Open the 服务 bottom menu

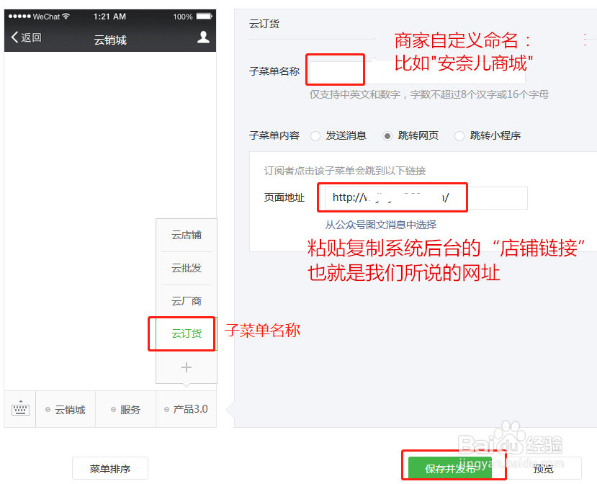[125, 409]
